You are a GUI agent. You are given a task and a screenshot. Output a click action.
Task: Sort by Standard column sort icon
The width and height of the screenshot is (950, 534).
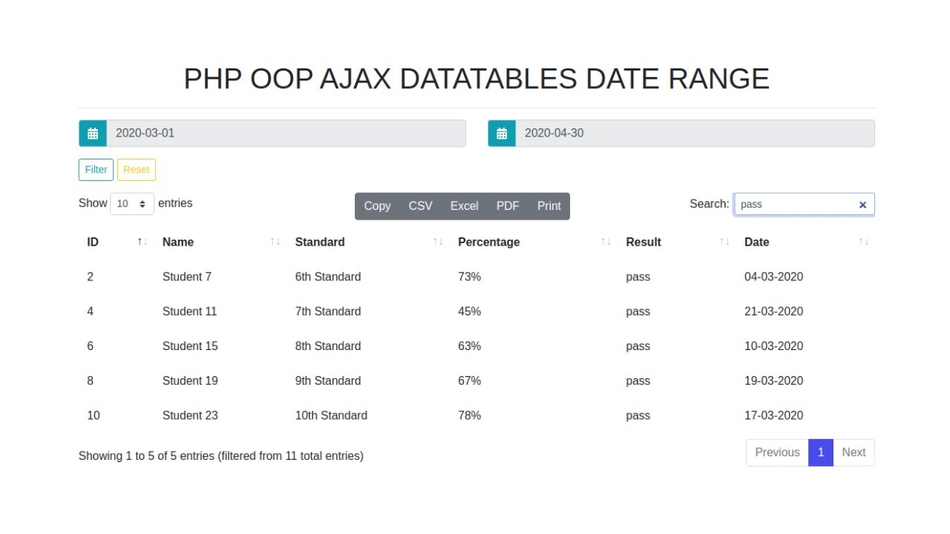tap(438, 242)
